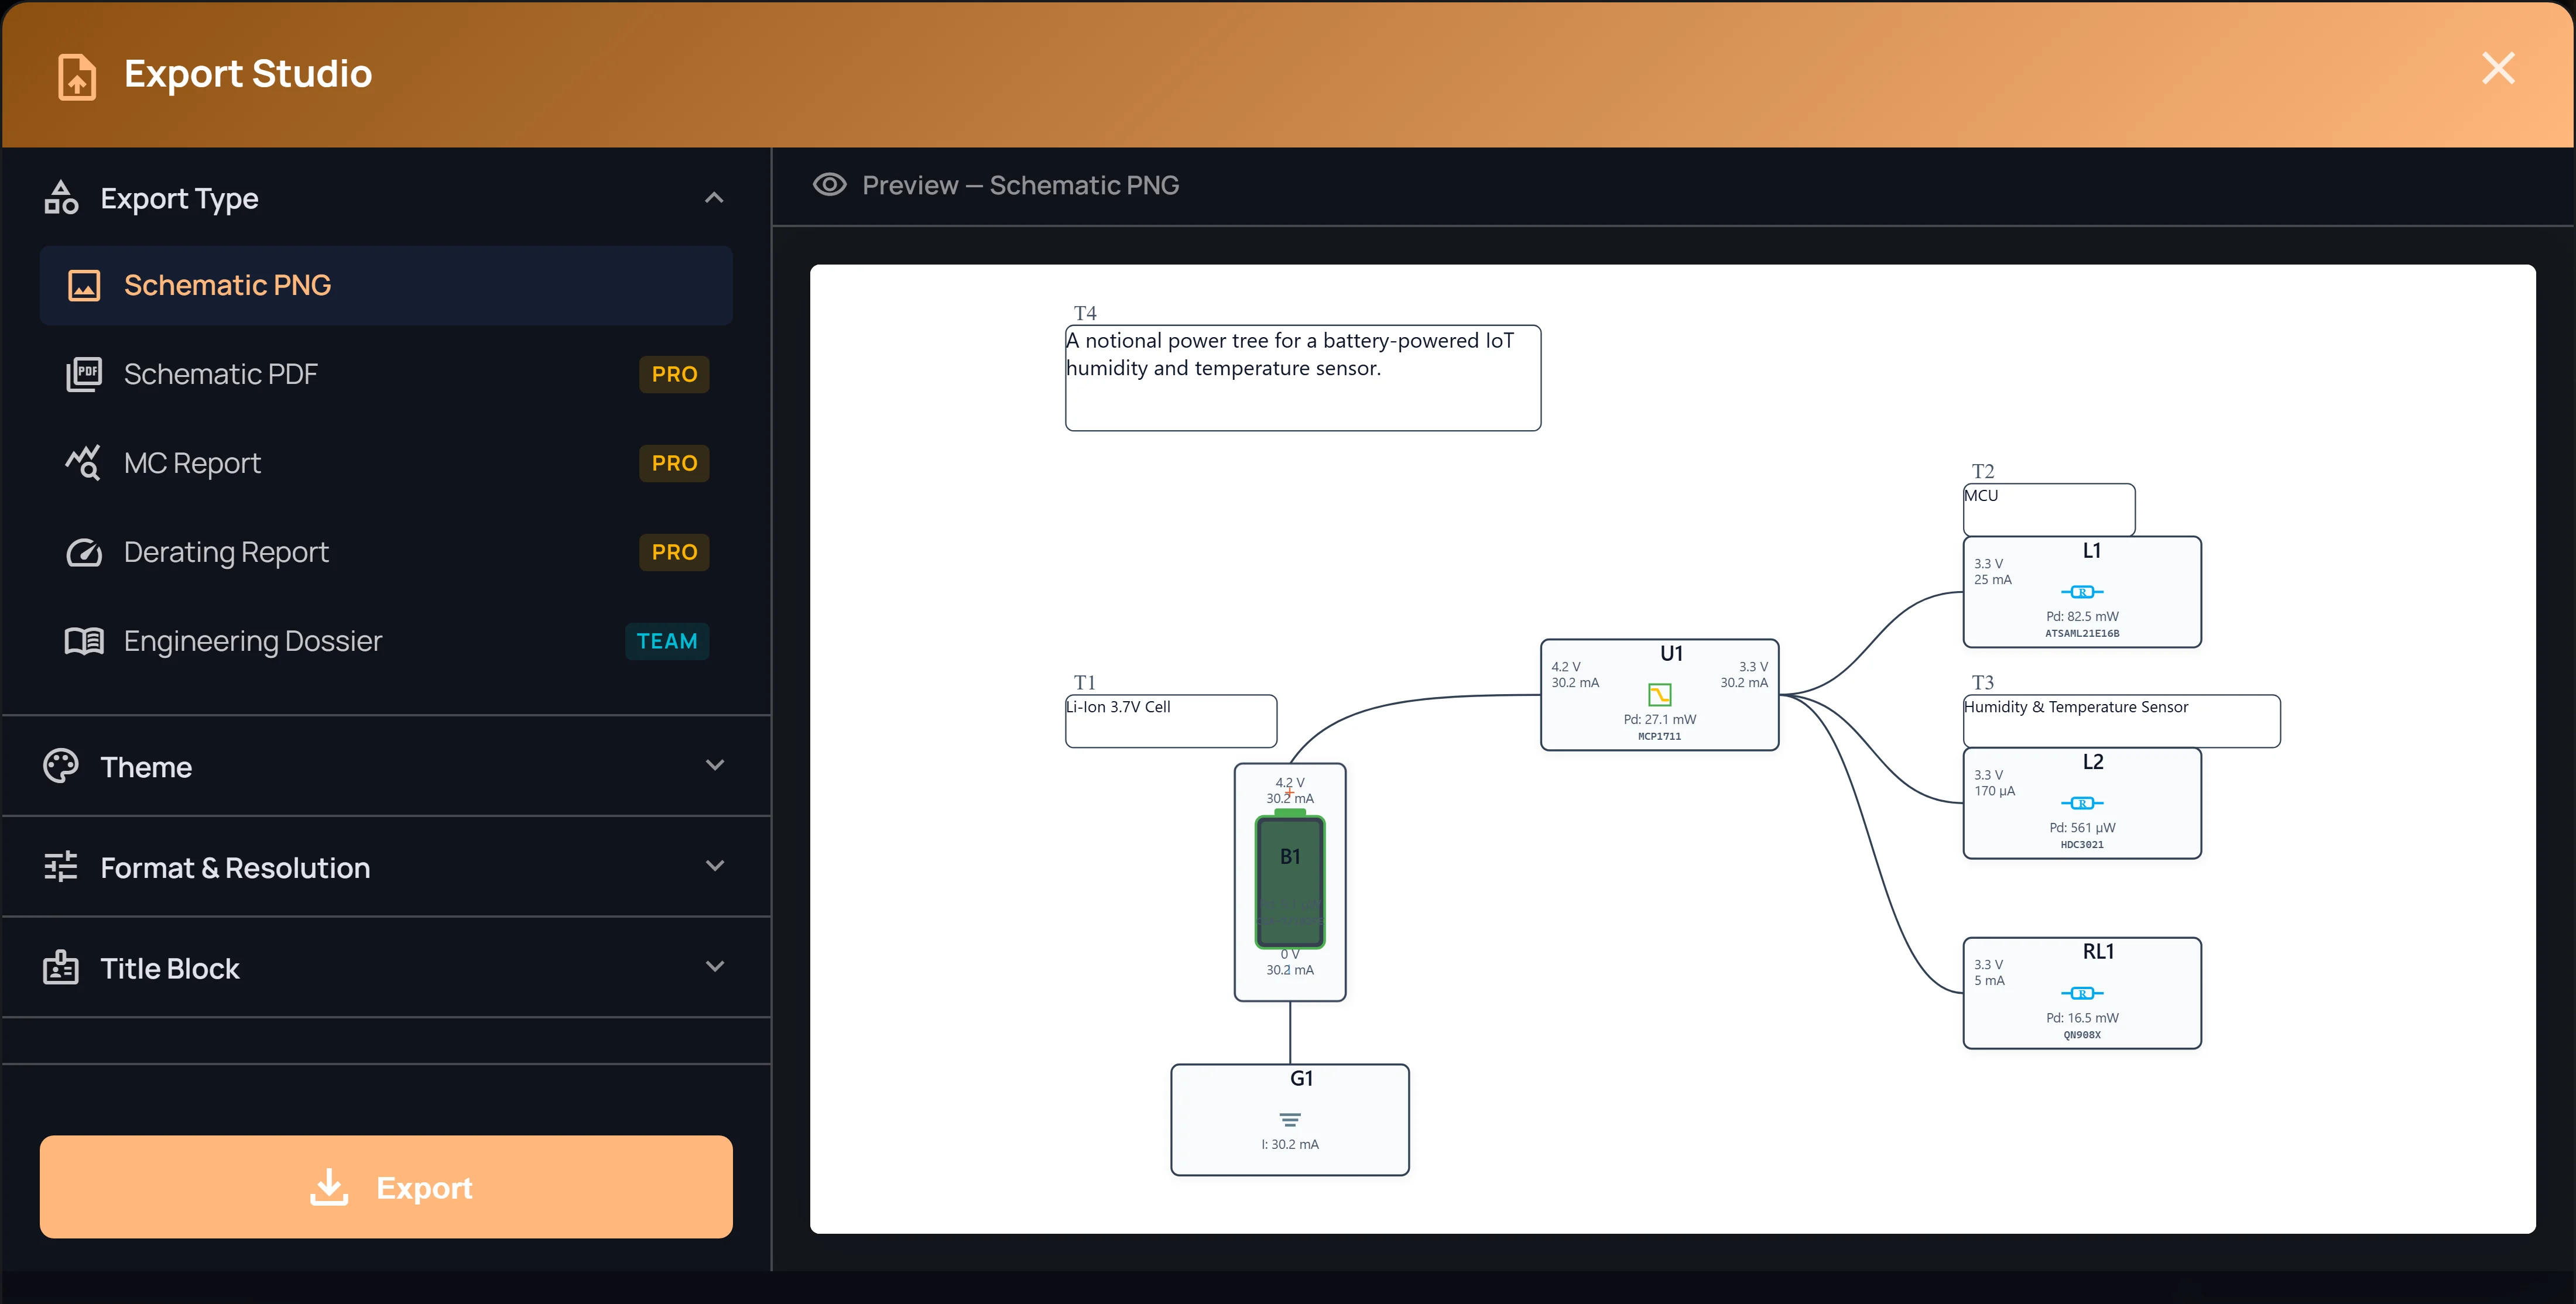
Task: Expand the Title Block section chevron
Action: [714, 967]
